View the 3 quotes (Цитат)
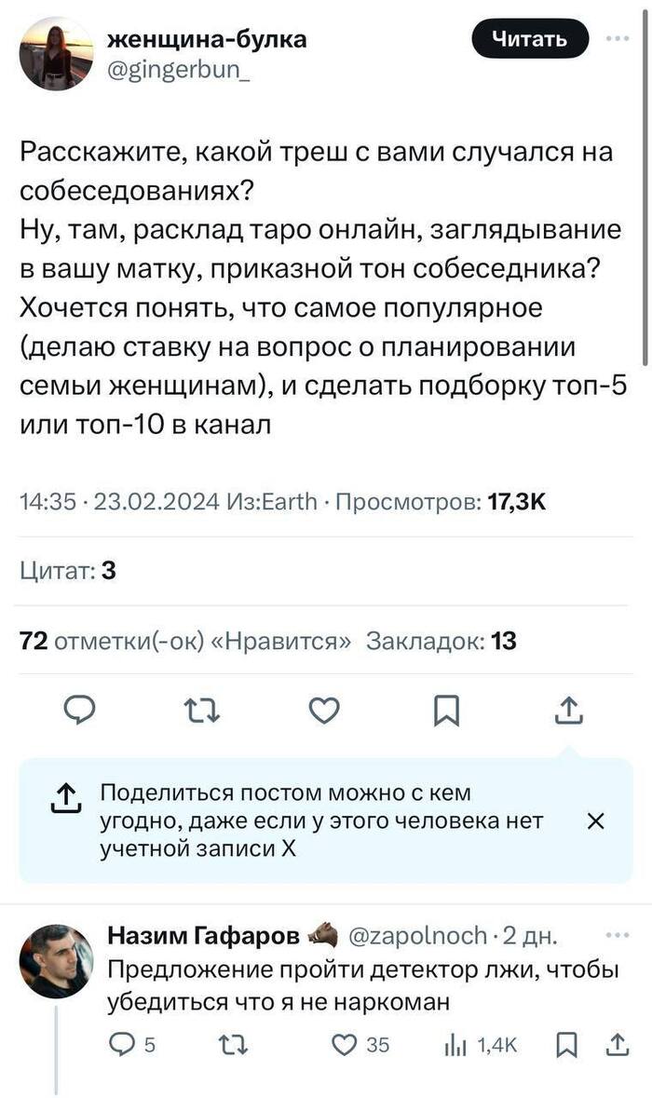 click(x=68, y=572)
